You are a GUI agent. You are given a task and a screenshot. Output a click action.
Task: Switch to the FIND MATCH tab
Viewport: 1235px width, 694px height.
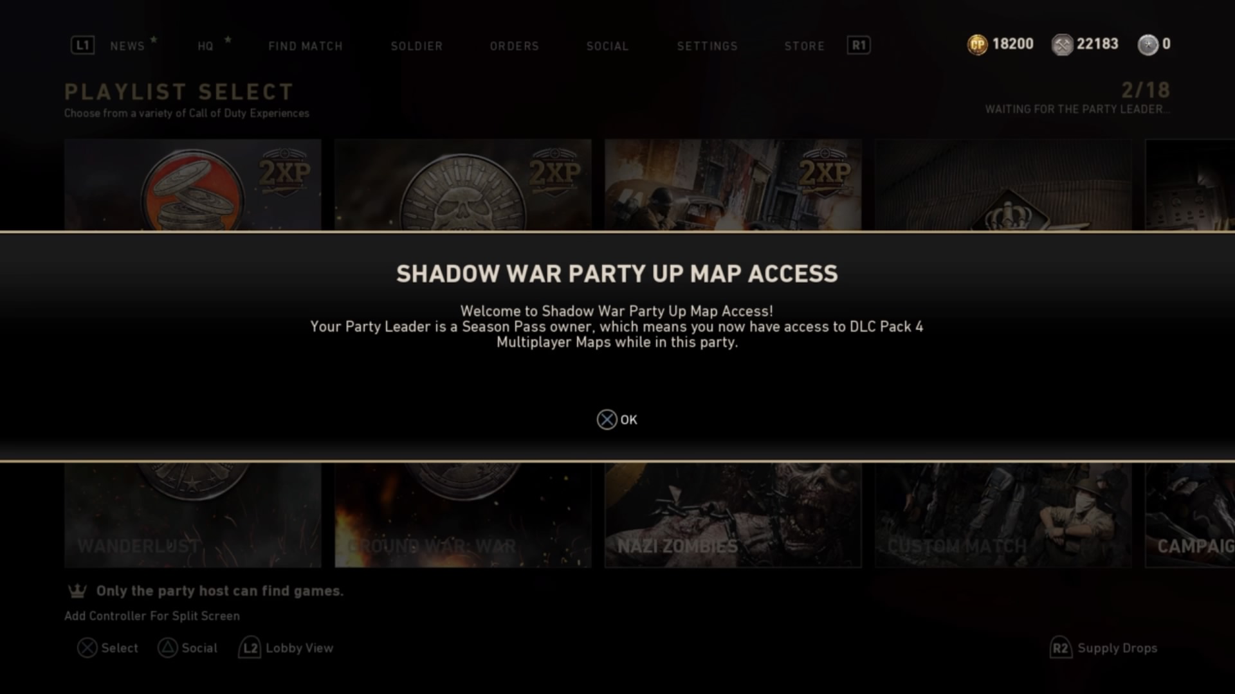(306, 46)
